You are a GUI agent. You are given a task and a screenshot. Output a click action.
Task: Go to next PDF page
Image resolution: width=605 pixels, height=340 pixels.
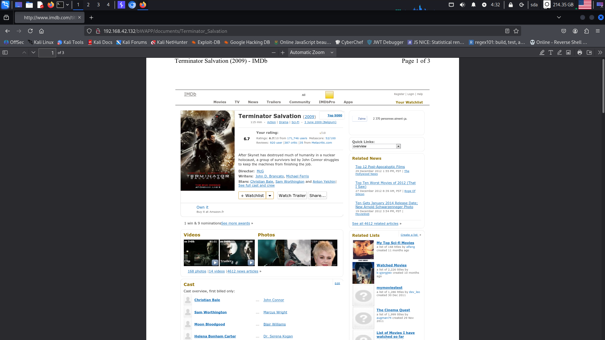pos(33,52)
